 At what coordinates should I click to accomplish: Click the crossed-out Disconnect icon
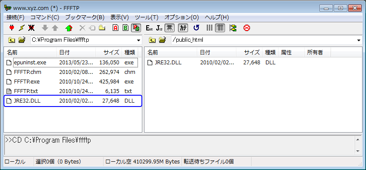coord(31,28)
